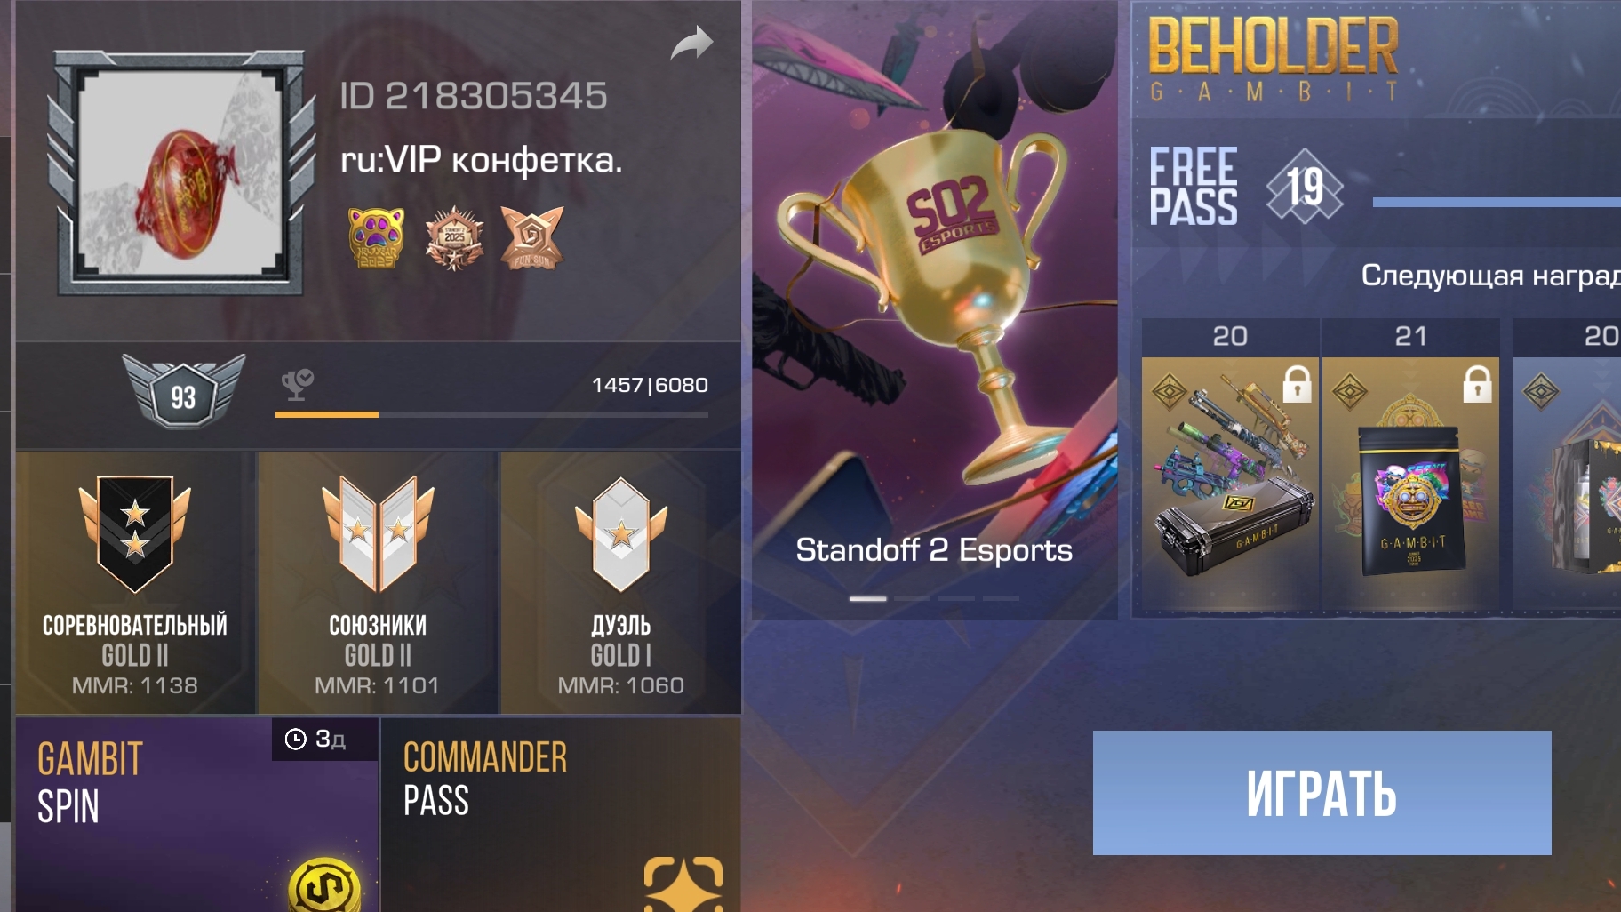Screen dimensions: 1621x912
Task: Select the paw print medal badge
Action: [x=376, y=237]
